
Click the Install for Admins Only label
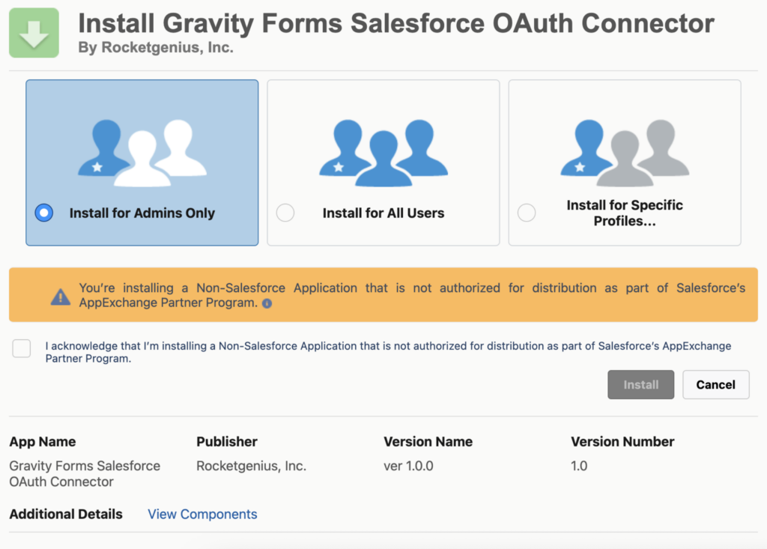click(142, 213)
